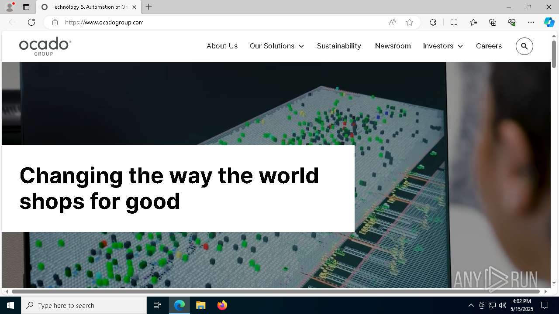Expand the Investors chevron
The height and width of the screenshot is (314, 559).
click(x=460, y=46)
